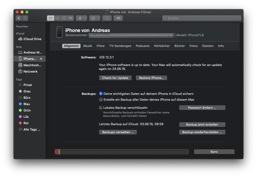257x177 pixels.
Task: Click the iOS 12.3.1 version text
Action: click(x=106, y=57)
